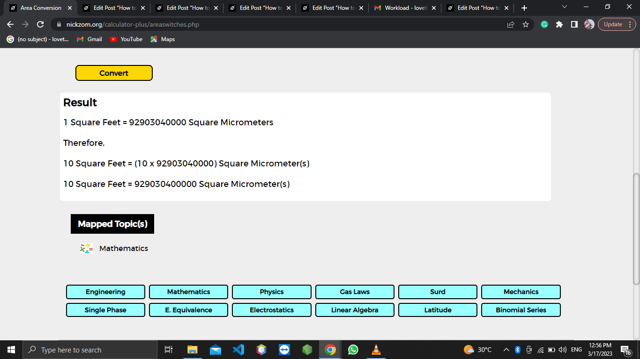Open the tab search dropdown chevron
Viewport: 640px width, 359px height.
coord(564,7)
